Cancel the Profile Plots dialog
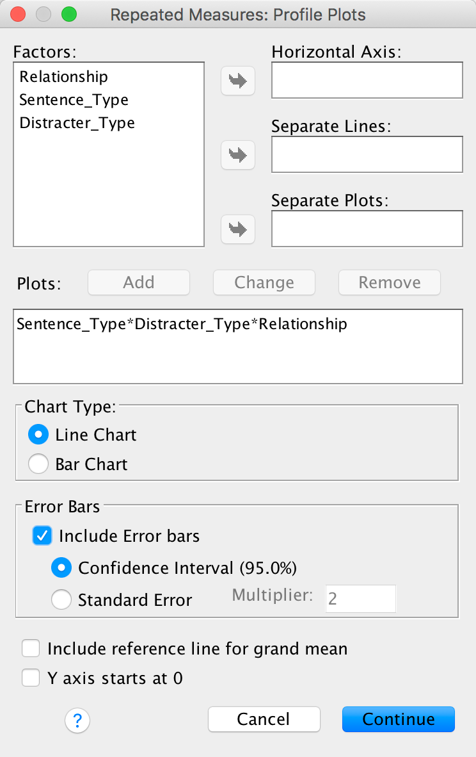This screenshot has height=757, width=476. pyautogui.click(x=264, y=719)
